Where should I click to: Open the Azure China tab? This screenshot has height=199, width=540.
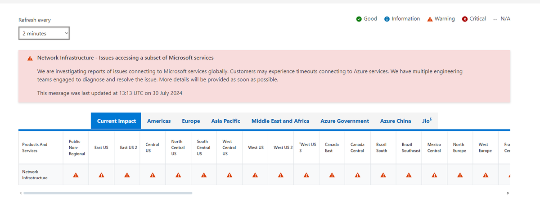click(396, 121)
